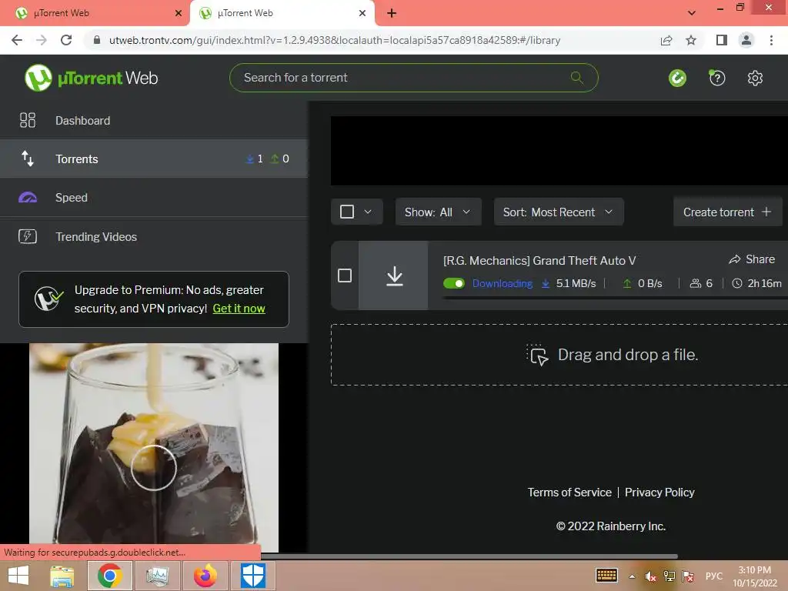This screenshot has width=788, height=591.
Task: Click the browser back arrow
Action: tap(17, 40)
